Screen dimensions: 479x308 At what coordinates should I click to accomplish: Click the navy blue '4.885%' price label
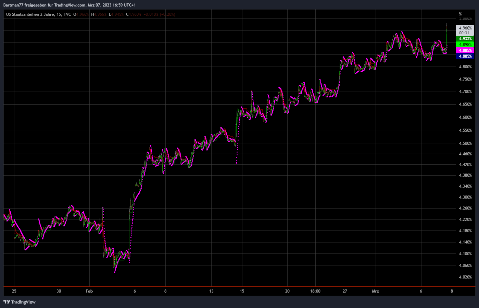465,56
